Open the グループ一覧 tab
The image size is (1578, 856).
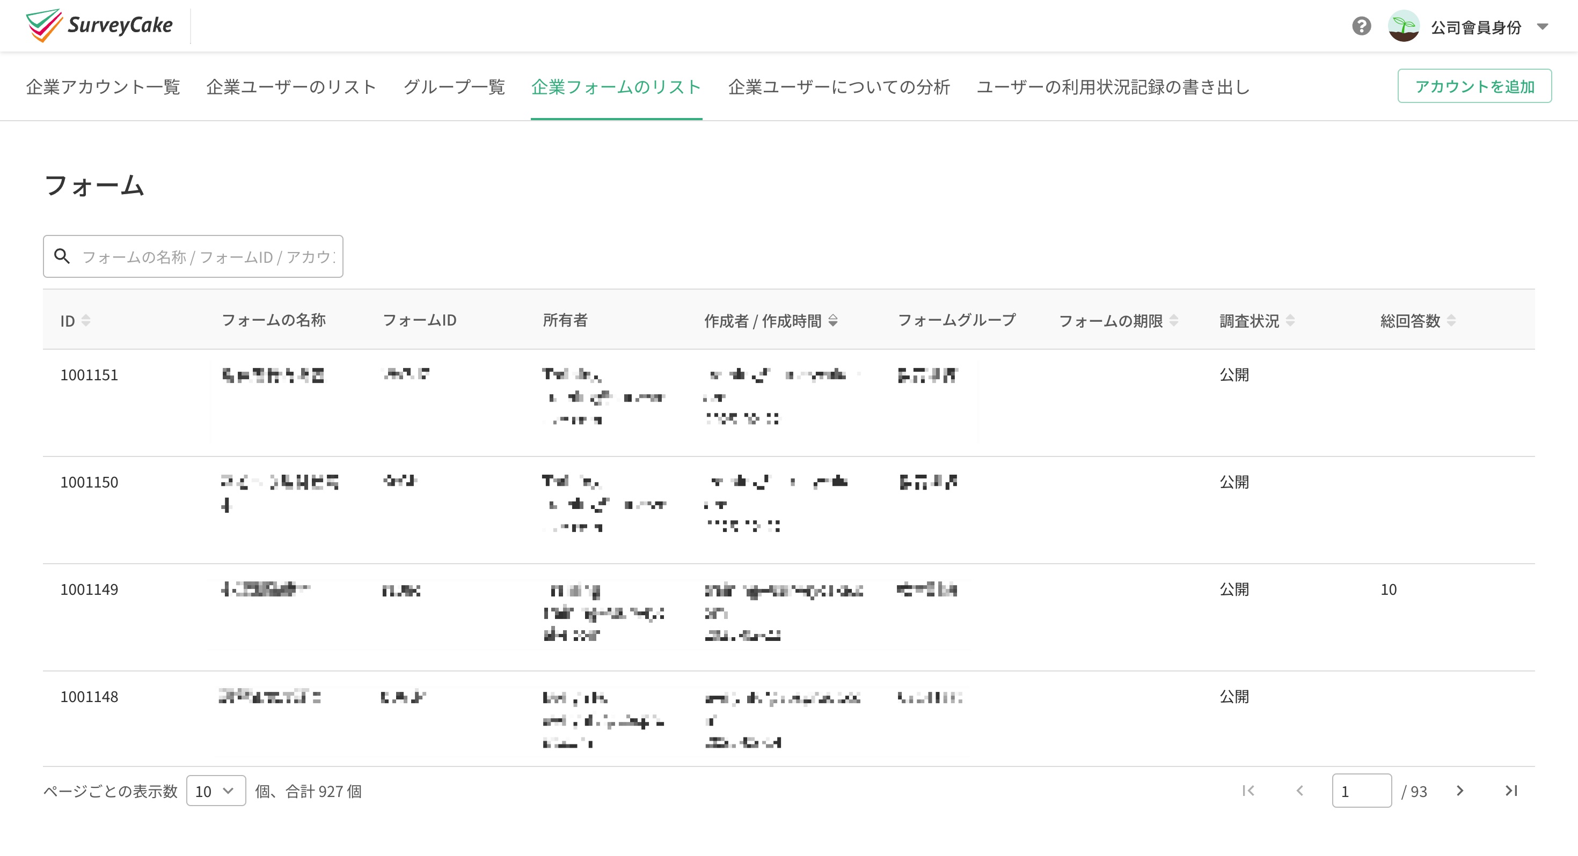[x=454, y=86]
